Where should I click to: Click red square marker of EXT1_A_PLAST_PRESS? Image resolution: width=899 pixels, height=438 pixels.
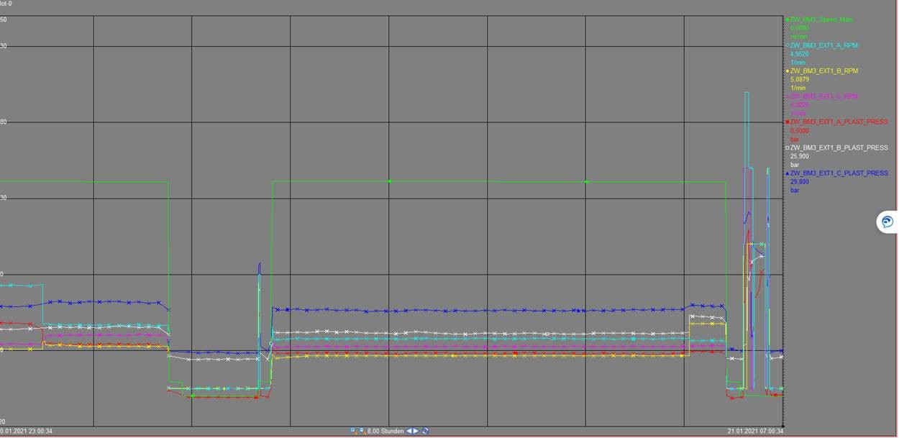click(x=788, y=122)
